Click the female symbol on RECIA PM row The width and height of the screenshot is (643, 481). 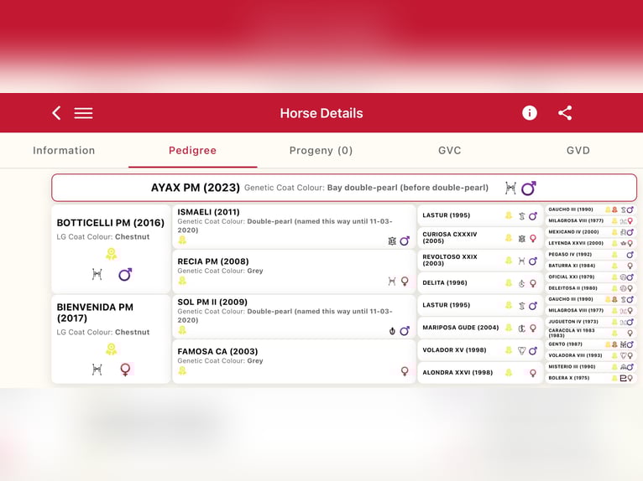[x=404, y=282]
